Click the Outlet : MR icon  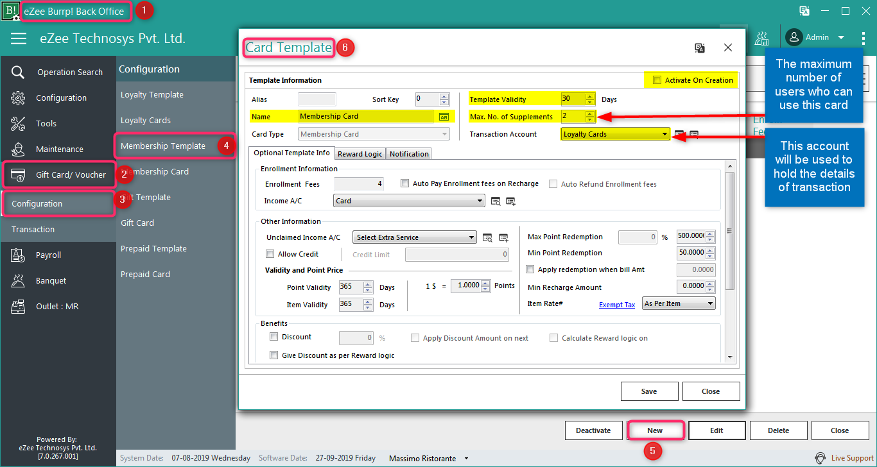[18, 306]
